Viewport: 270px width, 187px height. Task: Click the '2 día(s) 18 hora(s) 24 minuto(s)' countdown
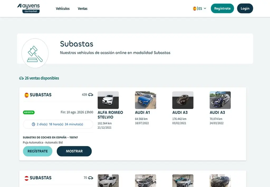point(60,124)
